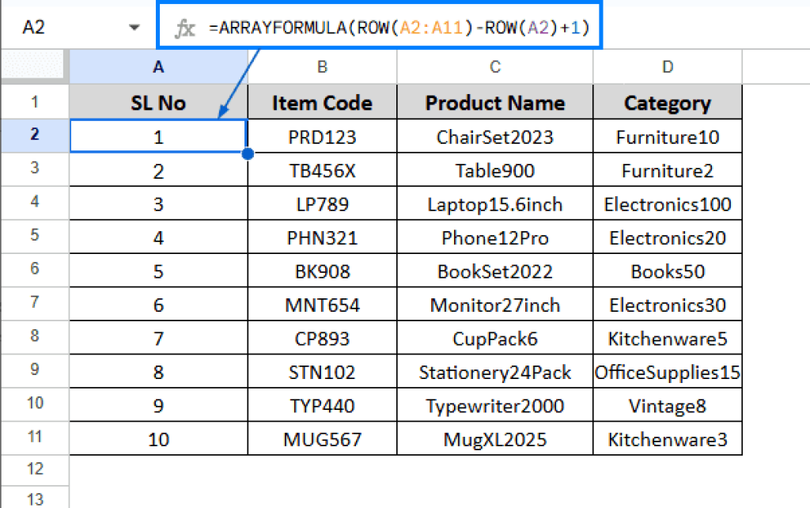Select column D header
810x508 pixels.
point(667,69)
